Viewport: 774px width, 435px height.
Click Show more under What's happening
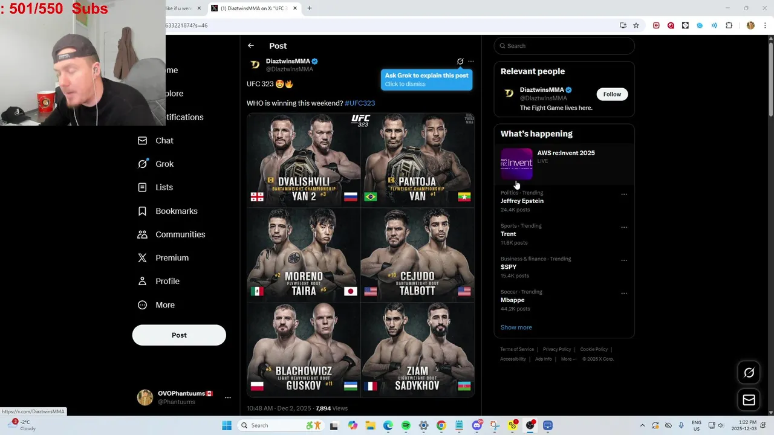coord(516,327)
